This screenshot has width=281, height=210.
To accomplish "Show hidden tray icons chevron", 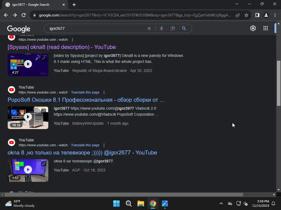I will point(221,203).
